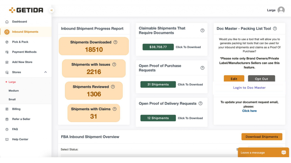Select the Small store
Viewport: 291px width, 163px height.
coord(12,99)
